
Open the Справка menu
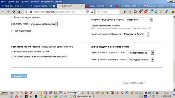point(58,2)
